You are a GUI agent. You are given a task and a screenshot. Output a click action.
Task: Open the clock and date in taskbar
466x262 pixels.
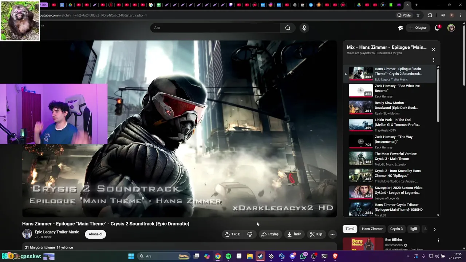coord(455,256)
